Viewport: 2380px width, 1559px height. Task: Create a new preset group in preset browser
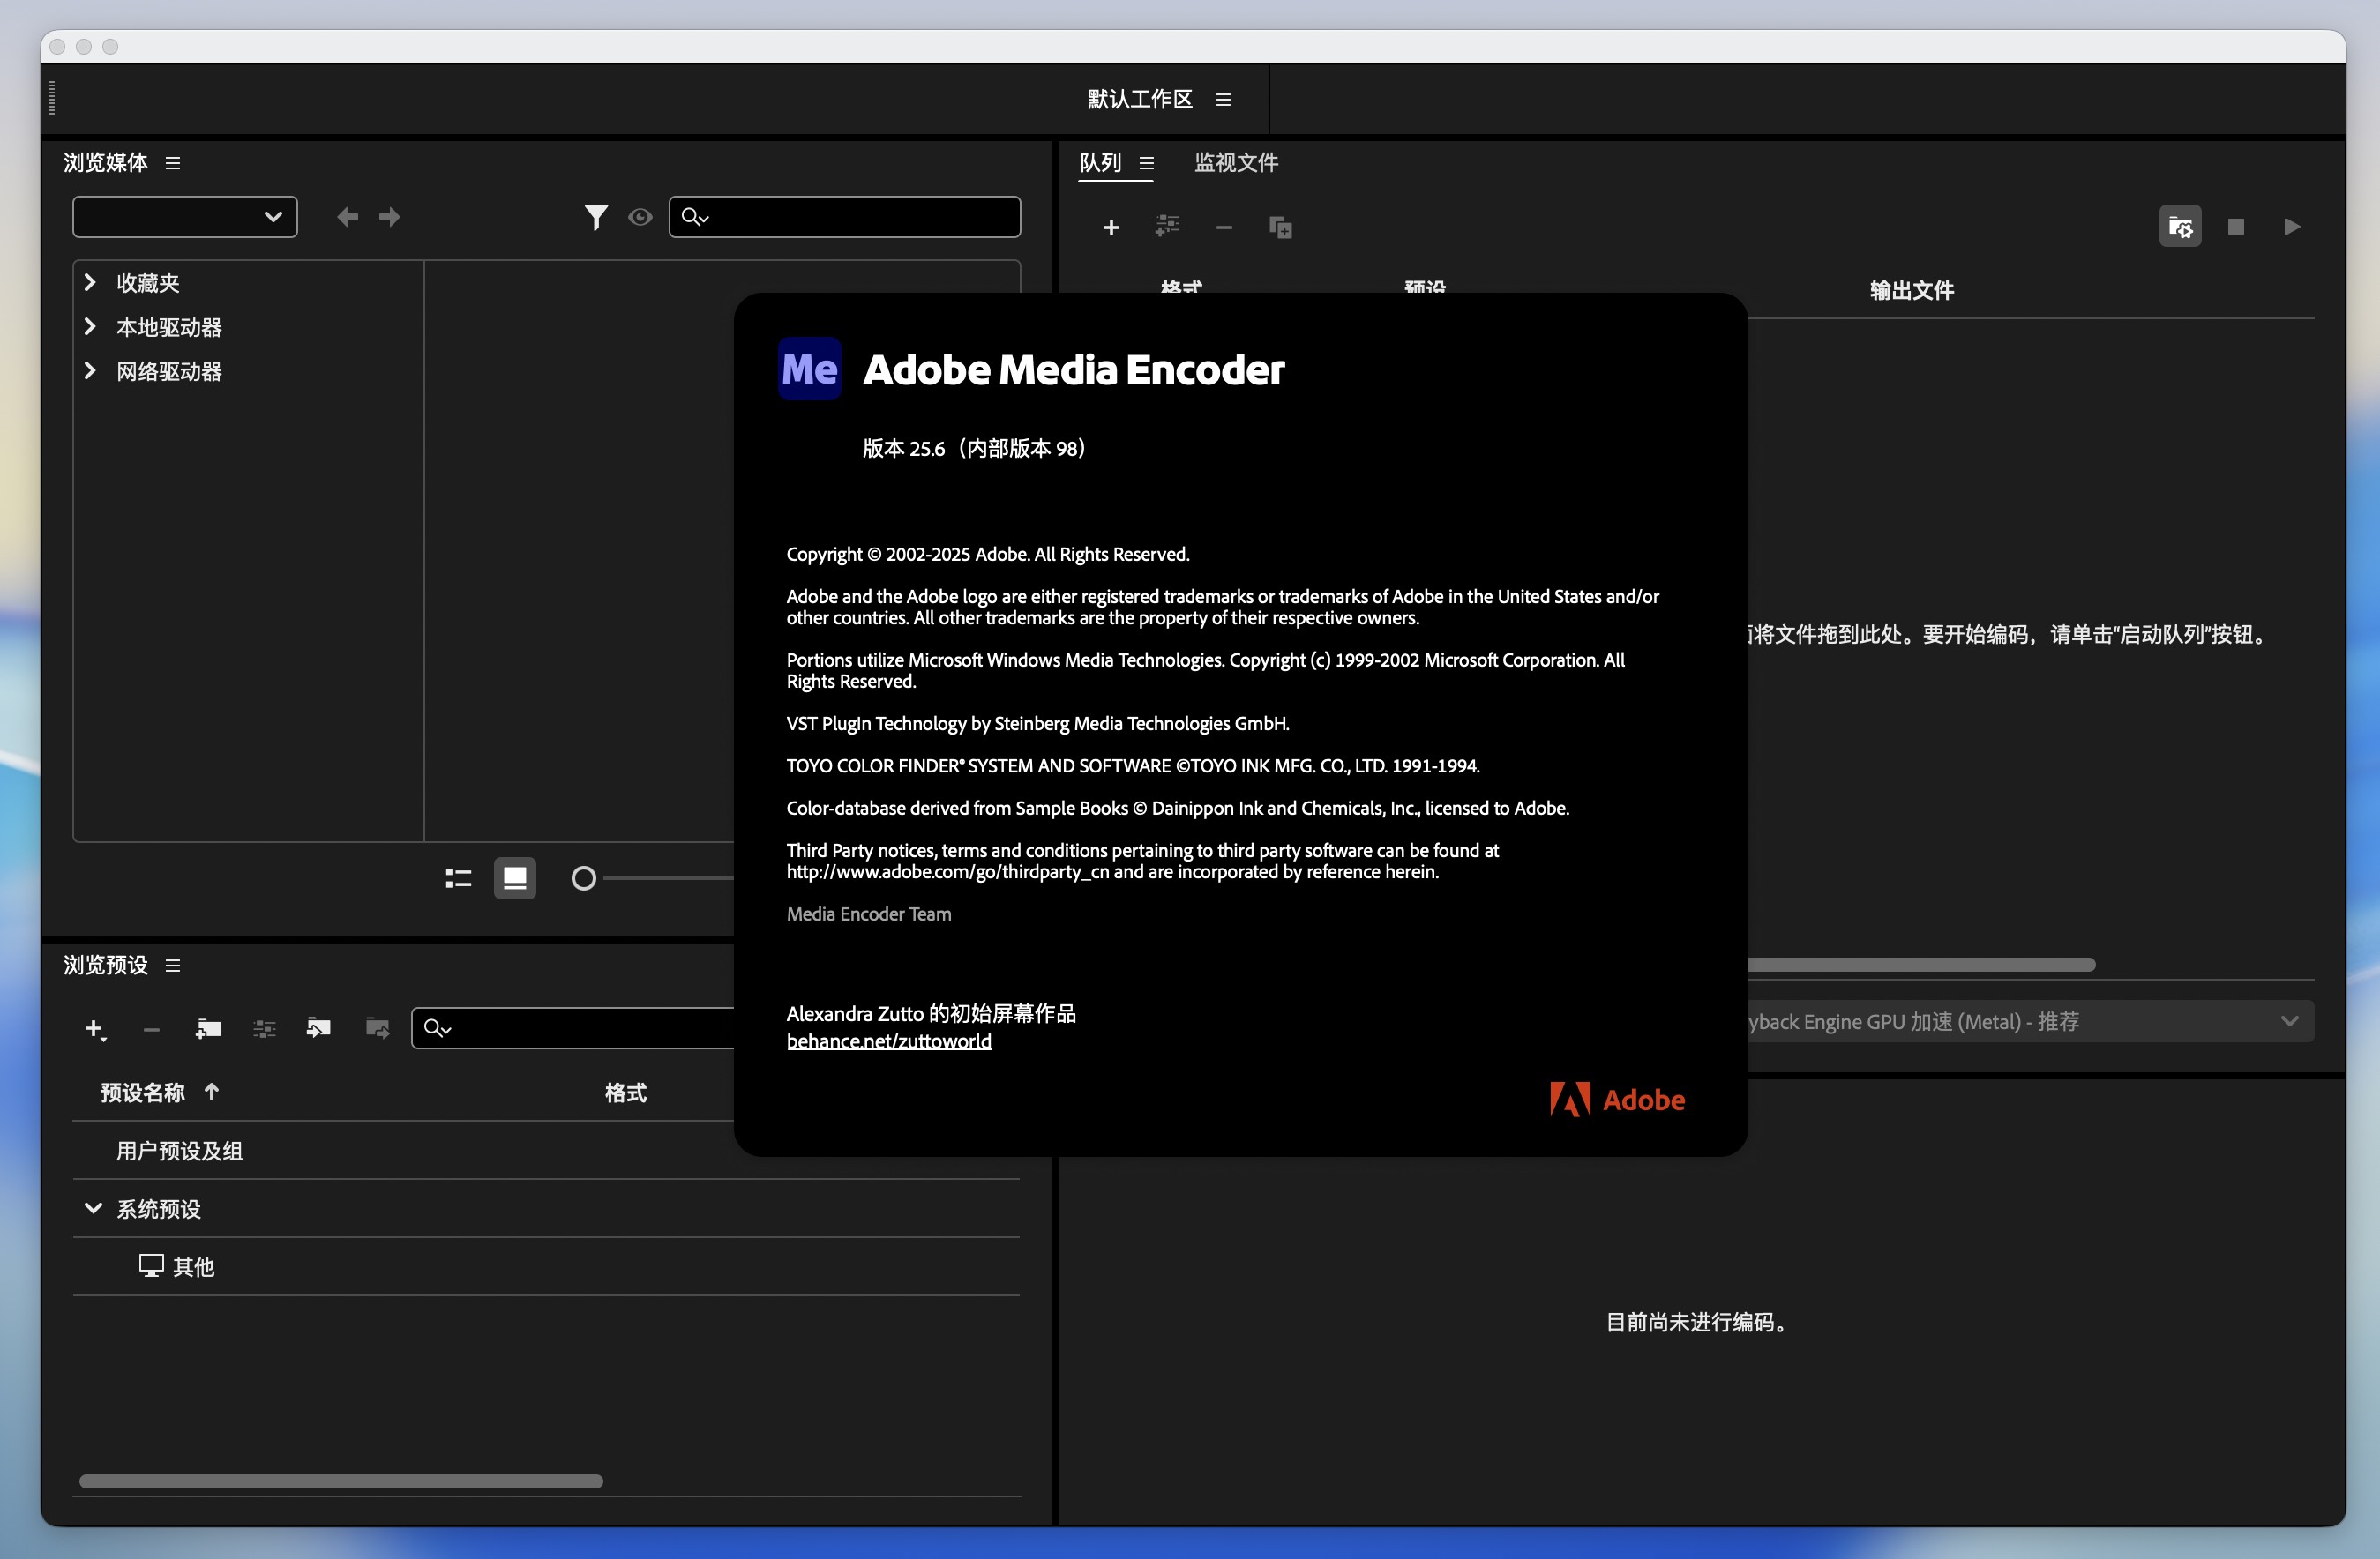click(x=209, y=1028)
